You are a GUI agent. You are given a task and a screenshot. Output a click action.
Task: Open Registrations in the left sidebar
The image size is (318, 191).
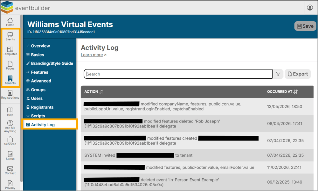coord(10,95)
